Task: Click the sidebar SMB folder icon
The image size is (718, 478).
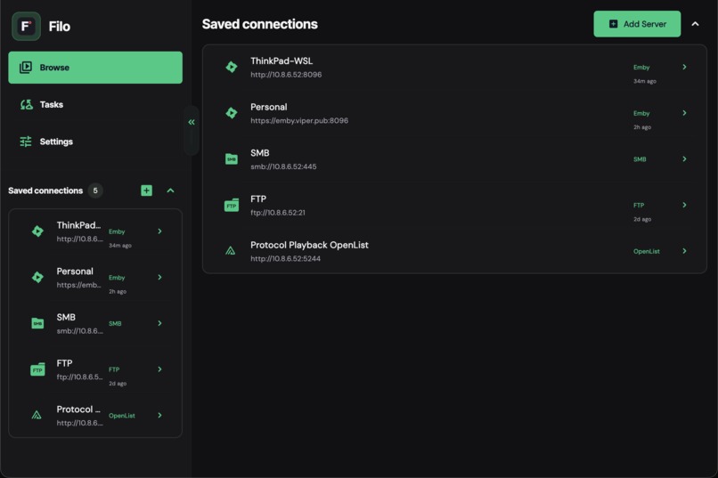Action: [x=37, y=323]
